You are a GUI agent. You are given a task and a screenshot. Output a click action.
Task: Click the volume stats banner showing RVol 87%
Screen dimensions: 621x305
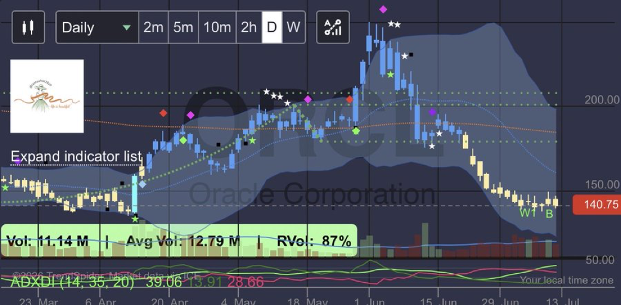[179, 240]
